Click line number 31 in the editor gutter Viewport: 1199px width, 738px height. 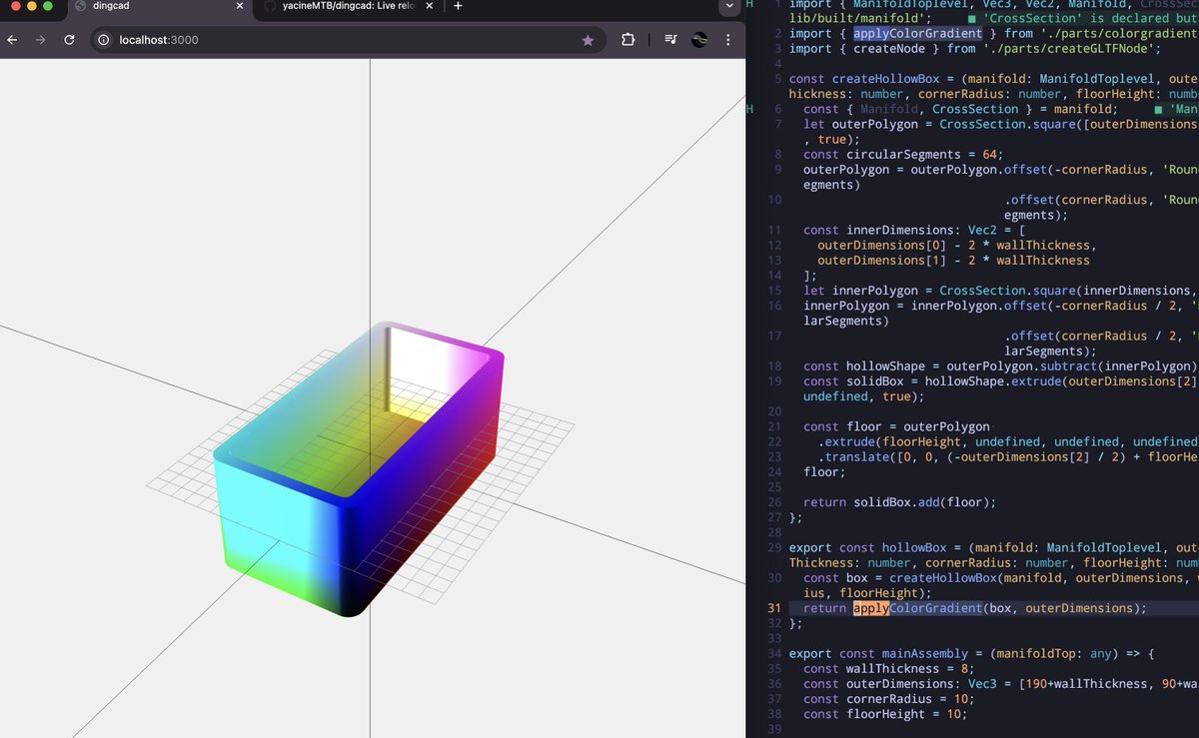(x=773, y=608)
